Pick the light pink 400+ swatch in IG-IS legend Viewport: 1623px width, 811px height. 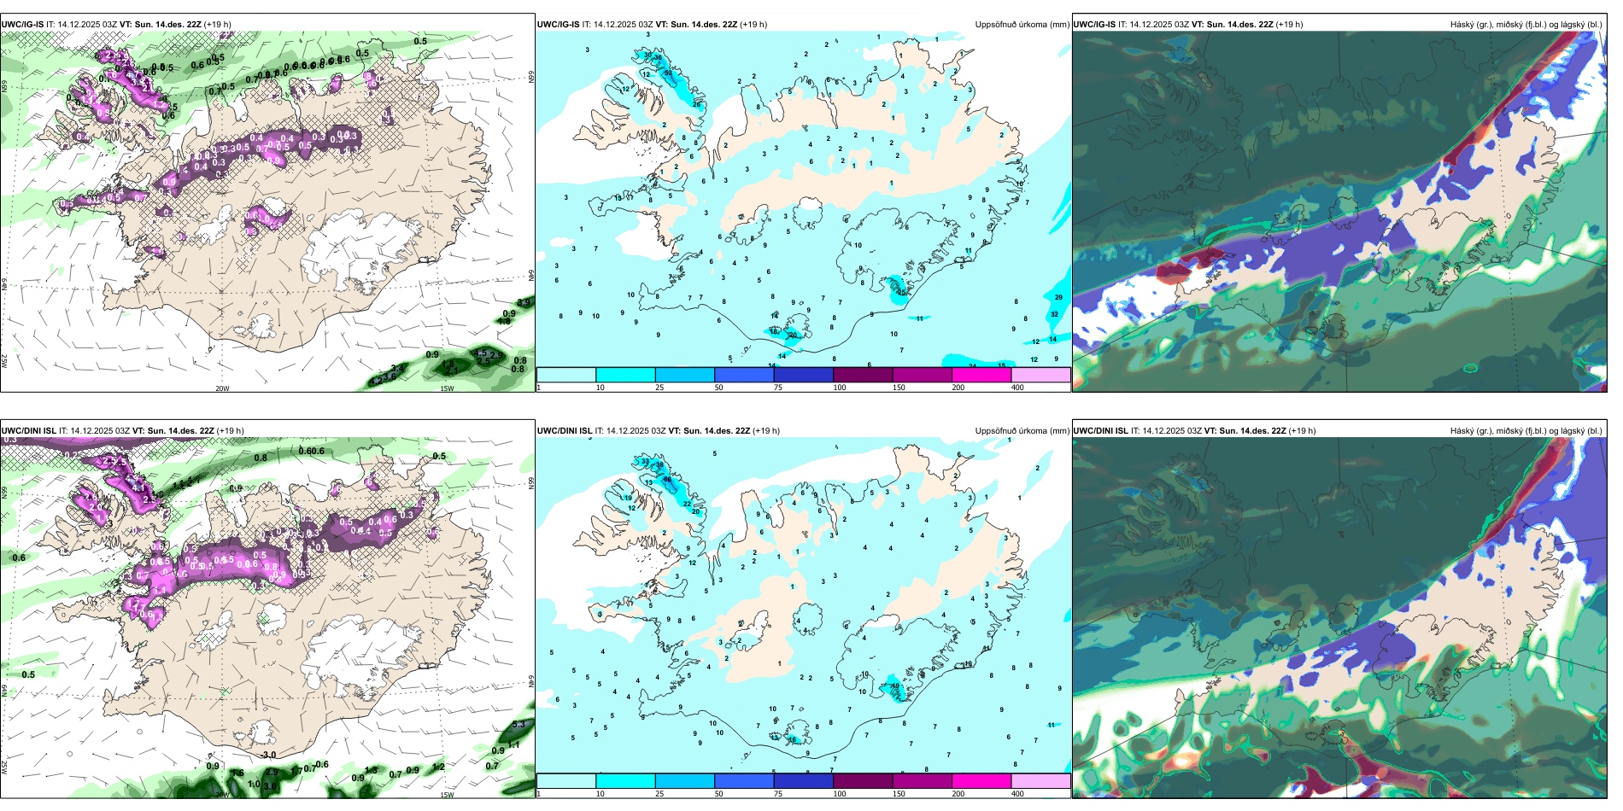coord(1041,375)
